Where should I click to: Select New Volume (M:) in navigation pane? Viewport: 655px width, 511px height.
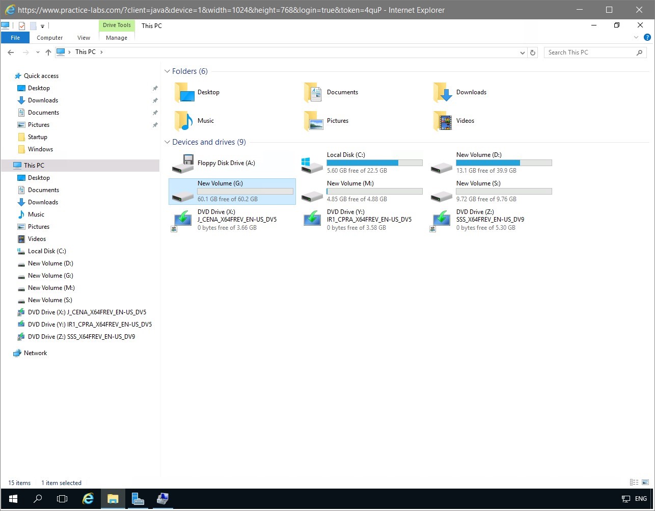50,288
